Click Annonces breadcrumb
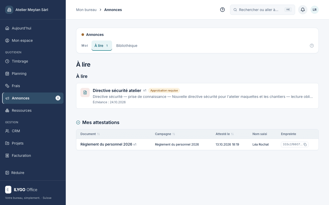 coord(113,10)
